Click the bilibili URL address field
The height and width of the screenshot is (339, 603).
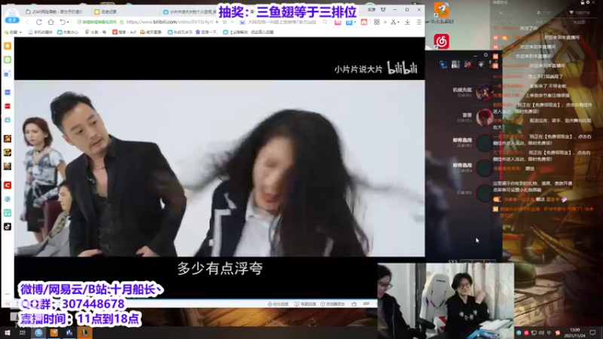(169, 23)
